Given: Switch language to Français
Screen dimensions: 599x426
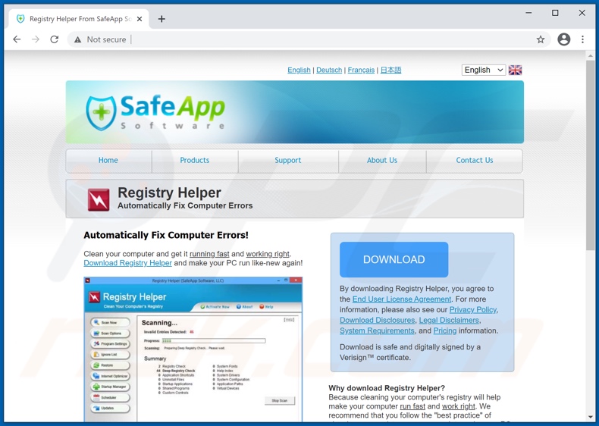Looking at the screenshot, I should coord(361,70).
